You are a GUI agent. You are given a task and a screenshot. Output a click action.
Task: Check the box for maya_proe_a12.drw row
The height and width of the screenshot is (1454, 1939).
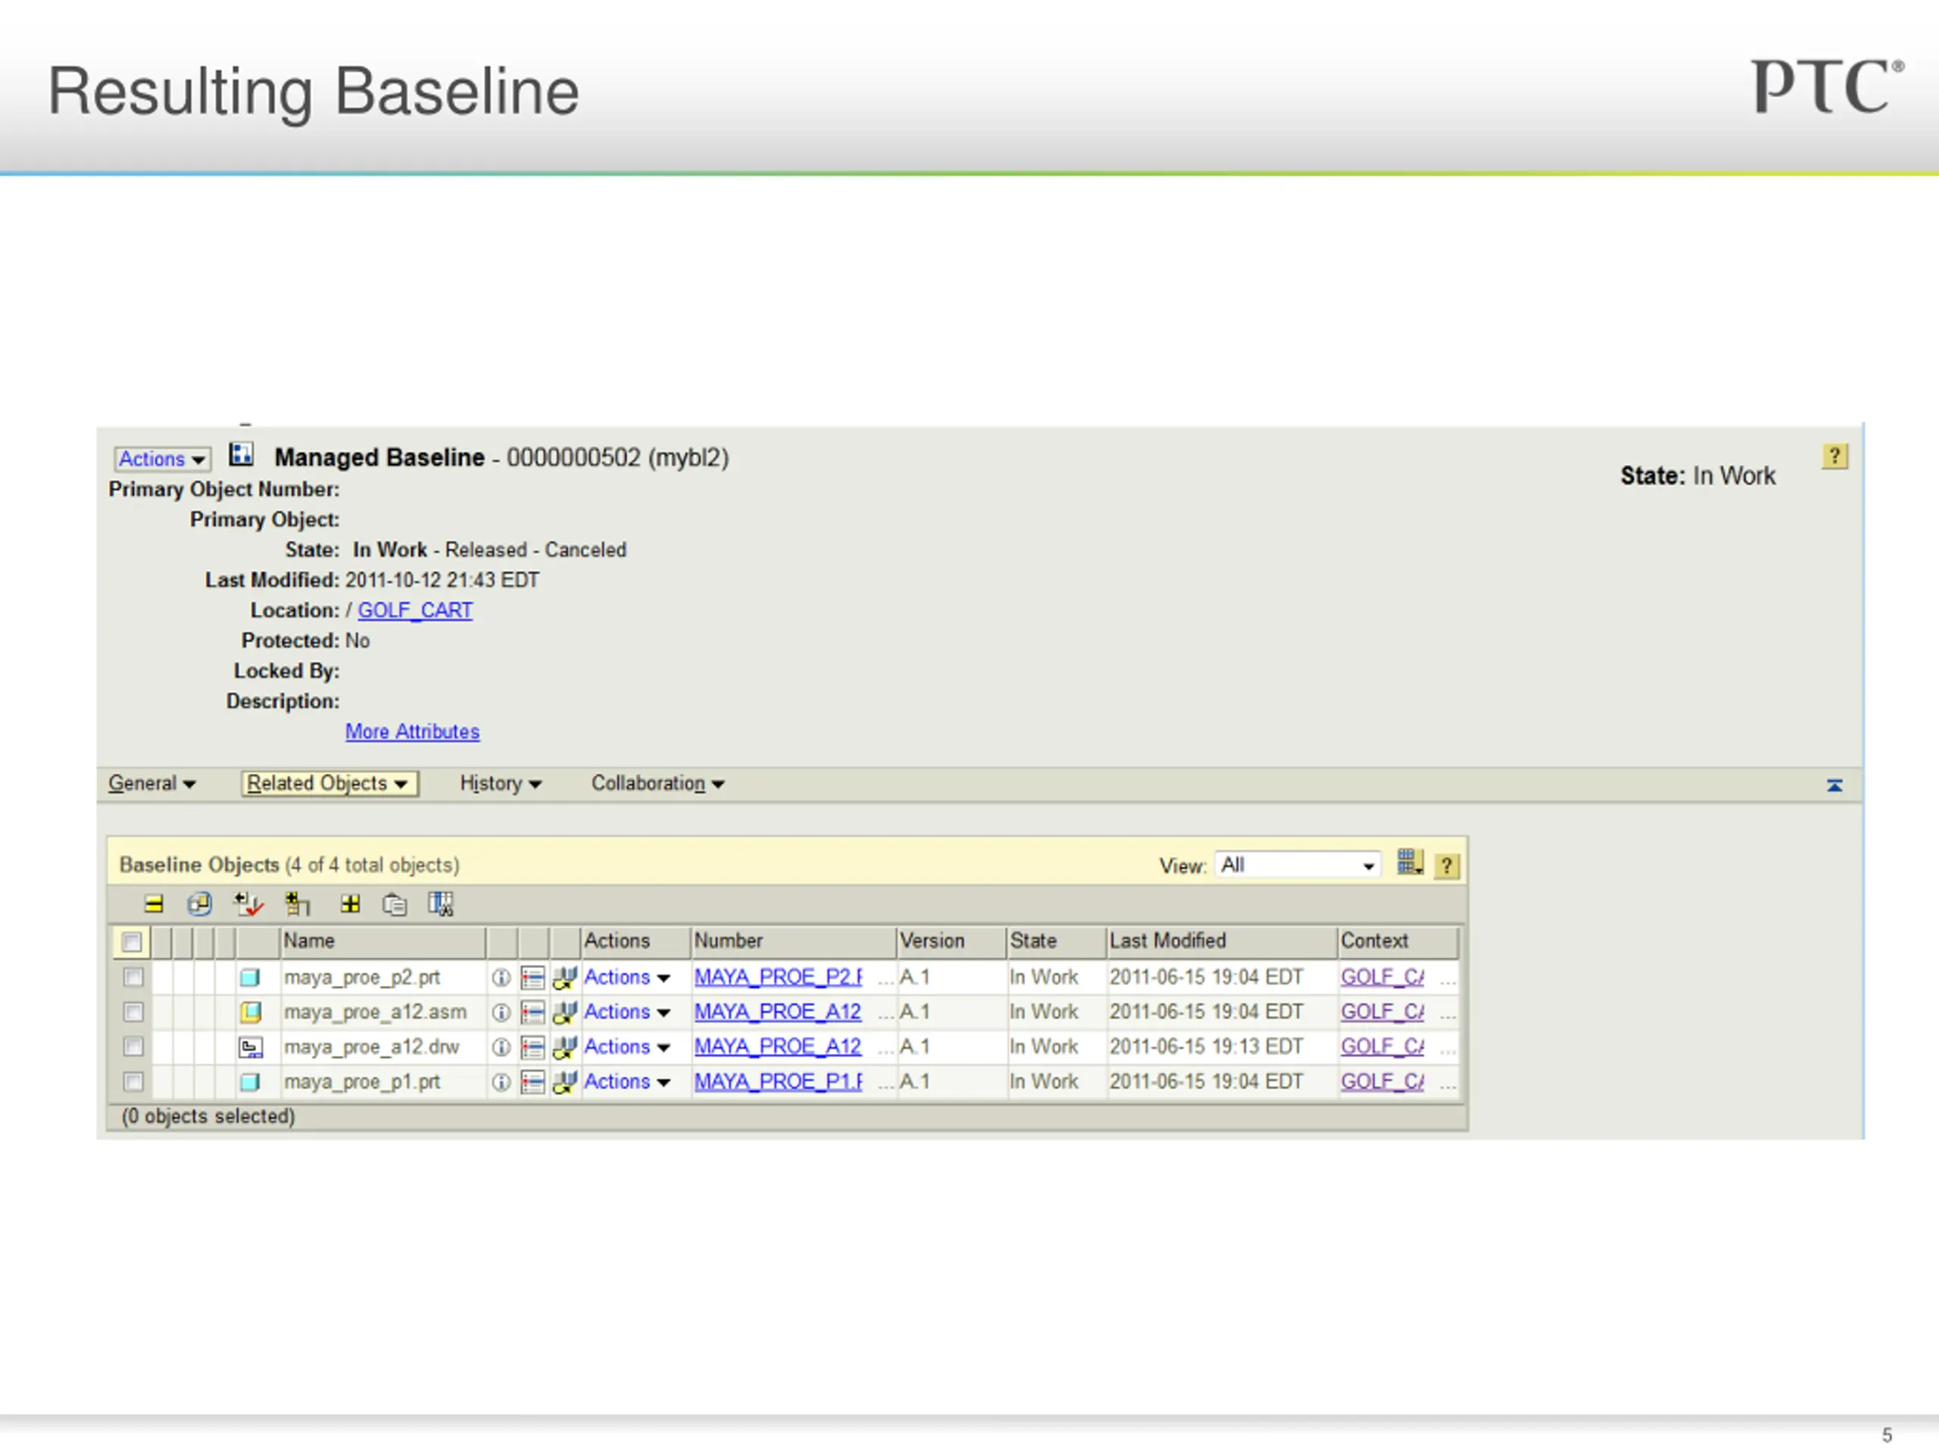coord(133,1047)
